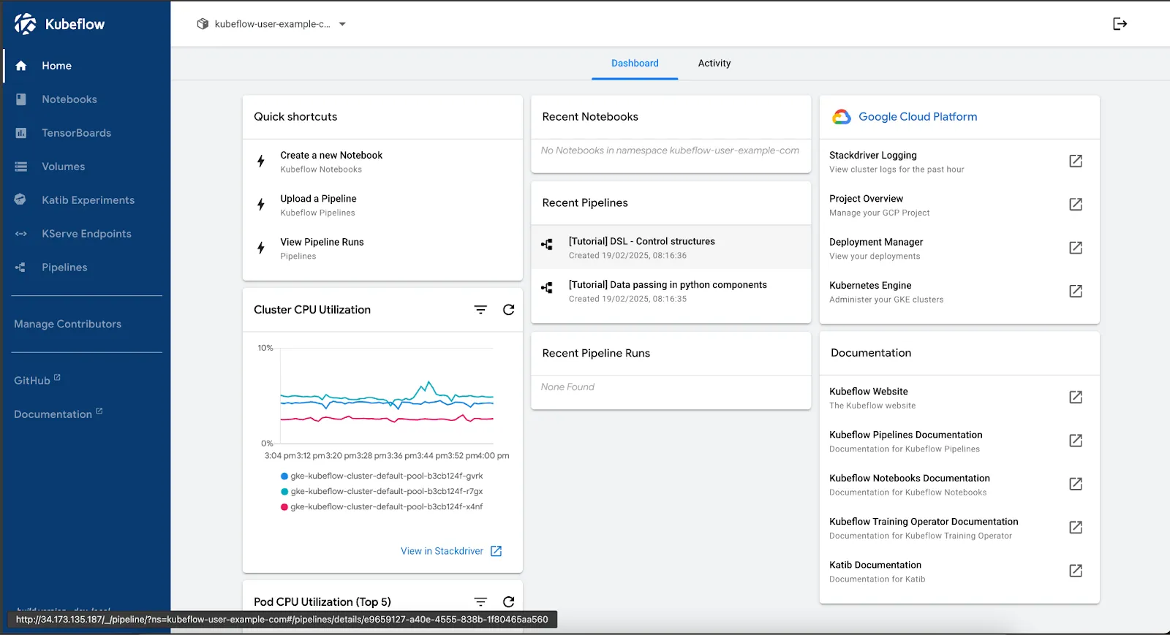Viewport: 1170px width, 635px height.
Task: Open Stackdriver Logging external link icon
Action: pos(1075,161)
